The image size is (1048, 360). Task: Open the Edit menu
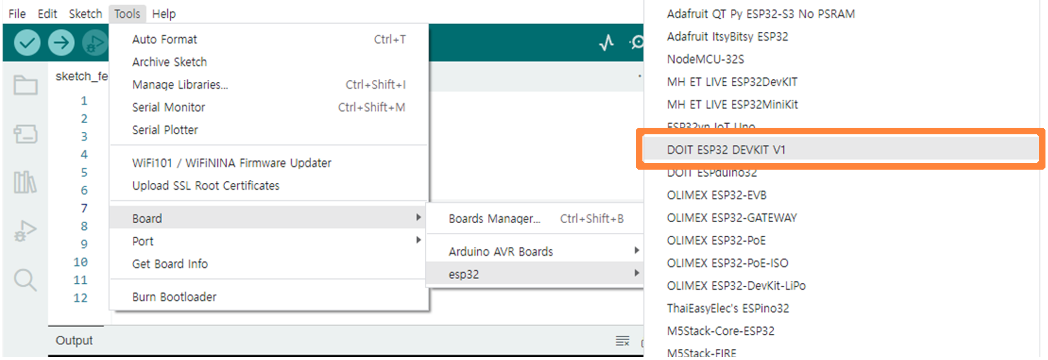47,14
